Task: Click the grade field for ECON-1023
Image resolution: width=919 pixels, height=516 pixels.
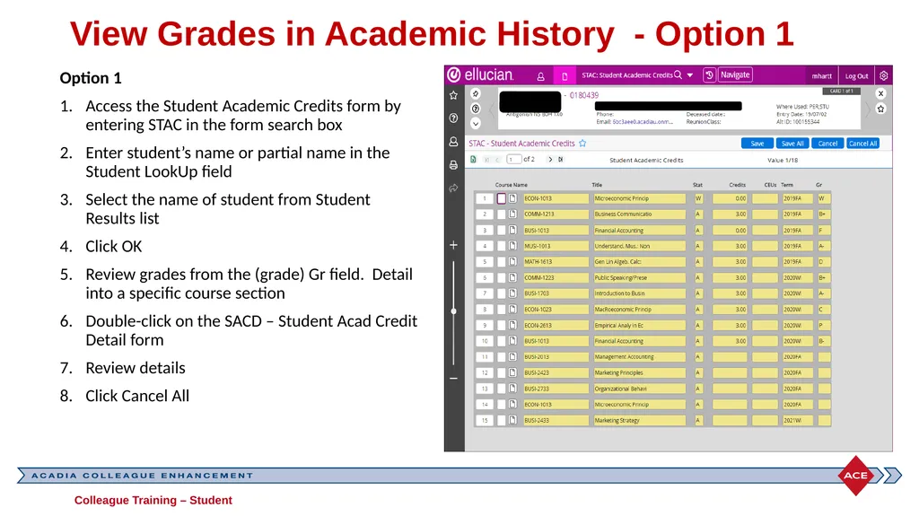Action: point(824,310)
